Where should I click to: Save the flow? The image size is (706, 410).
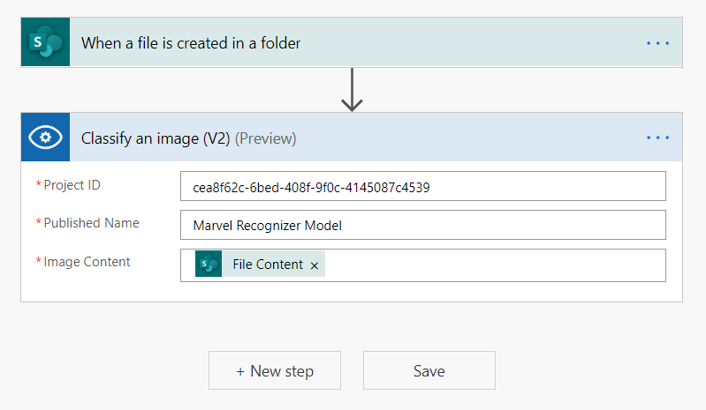point(429,371)
